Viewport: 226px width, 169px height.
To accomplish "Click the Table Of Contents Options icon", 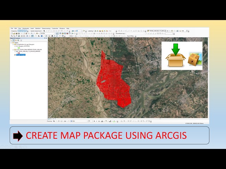I will pos(21,40).
